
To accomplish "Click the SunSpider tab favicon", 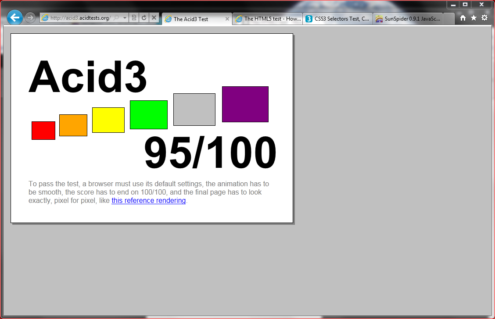I will [x=379, y=19].
